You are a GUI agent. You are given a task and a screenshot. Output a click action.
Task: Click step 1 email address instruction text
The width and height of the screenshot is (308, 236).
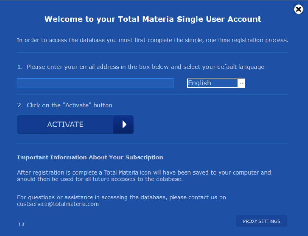coord(141,67)
